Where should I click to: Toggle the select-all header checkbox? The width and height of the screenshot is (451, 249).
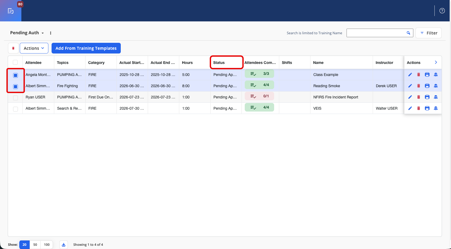15,62
